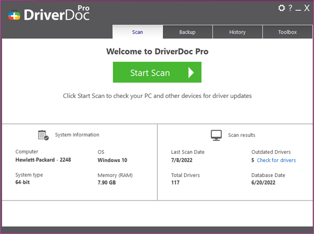314x234 pixels.
Task: Click the Outdated Drivers label
Action: coord(271,152)
